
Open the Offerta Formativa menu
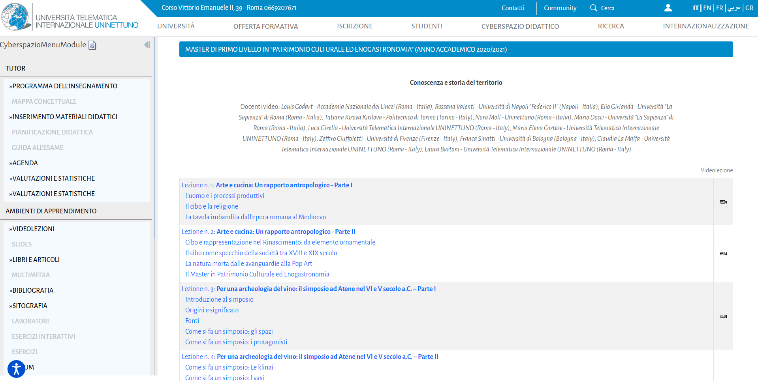coord(265,26)
